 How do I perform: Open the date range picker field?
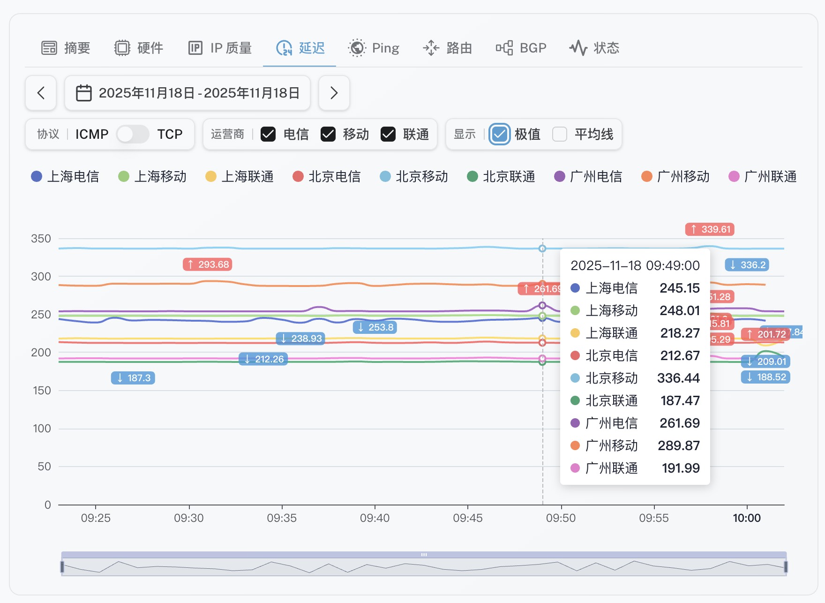point(187,93)
